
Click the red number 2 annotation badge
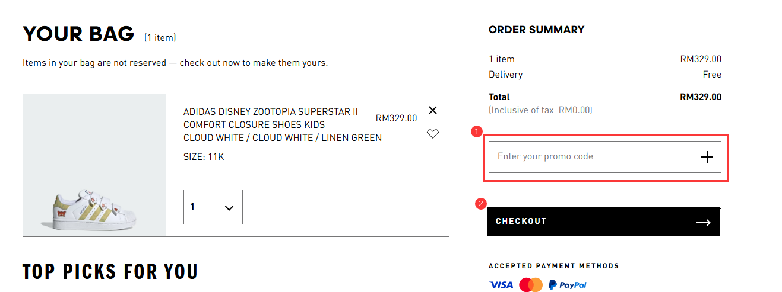(x=482, y=203)
